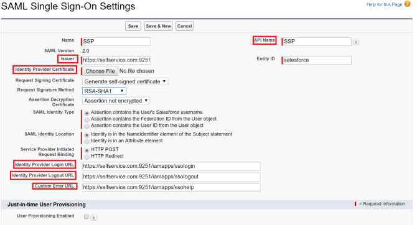Click the '= Required Information' legend text

[382, 204]
